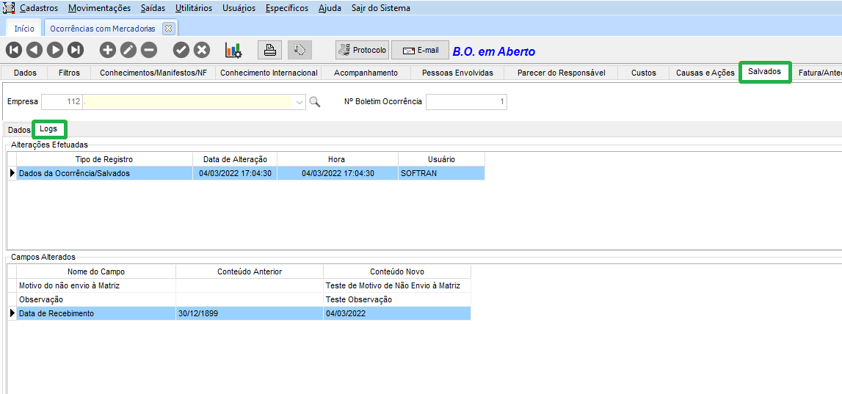842x394 pixels.
Task: Open the Acompanhamento tab
Action: coord(366,73)
